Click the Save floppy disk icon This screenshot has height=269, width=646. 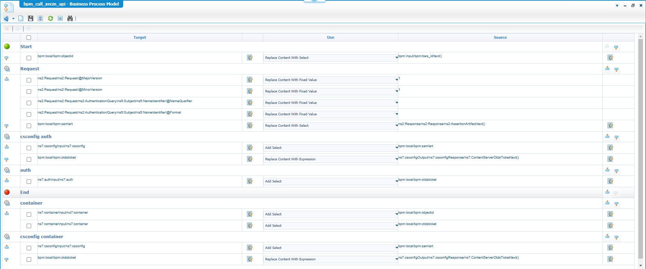(x=30, y=18)
